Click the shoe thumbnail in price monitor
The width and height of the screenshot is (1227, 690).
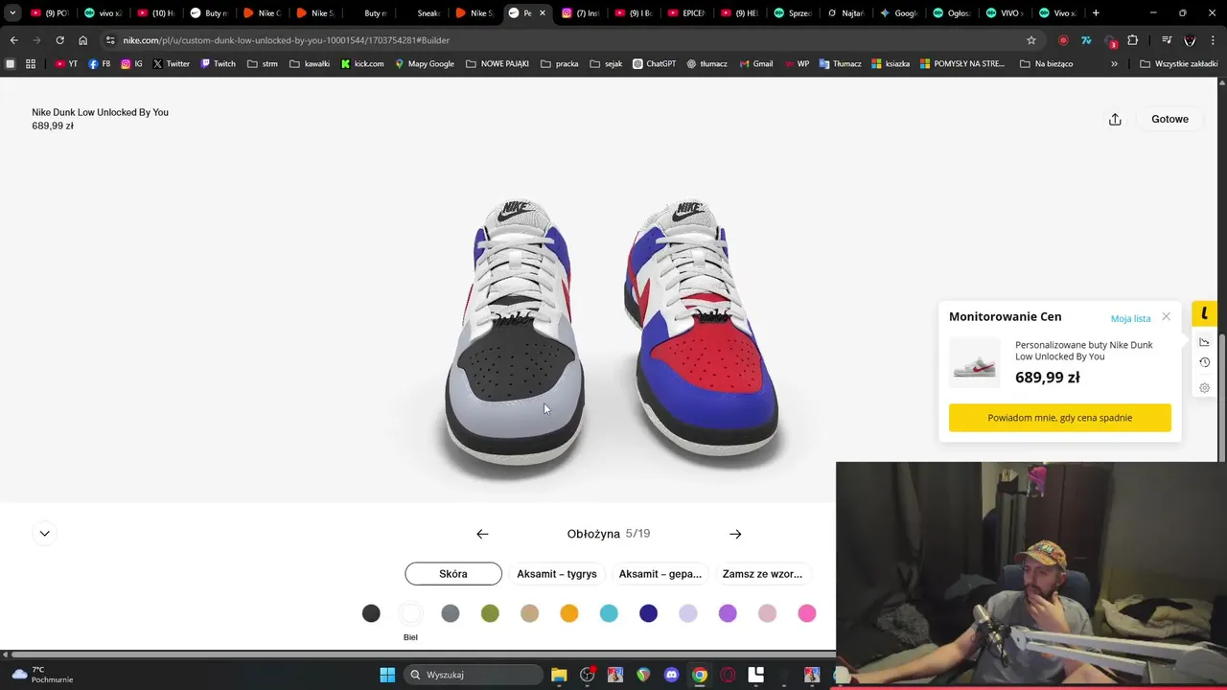[975, 363]
